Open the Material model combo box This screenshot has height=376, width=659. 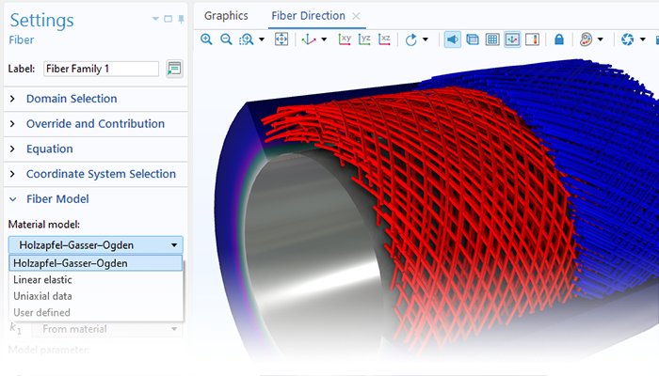(x=96, y=245)
